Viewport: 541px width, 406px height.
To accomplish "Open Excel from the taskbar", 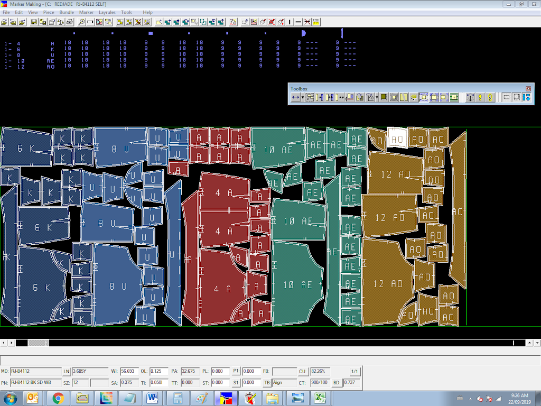I will [320, 399].
